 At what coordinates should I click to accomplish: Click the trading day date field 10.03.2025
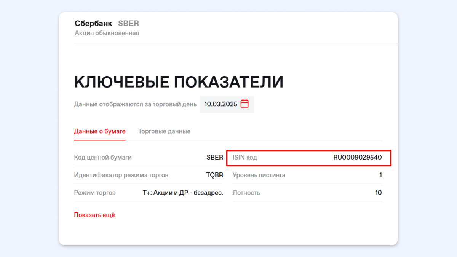click(227, 104)
